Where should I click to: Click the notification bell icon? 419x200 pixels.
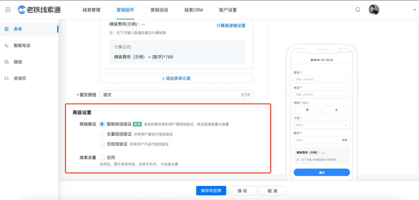357,9
